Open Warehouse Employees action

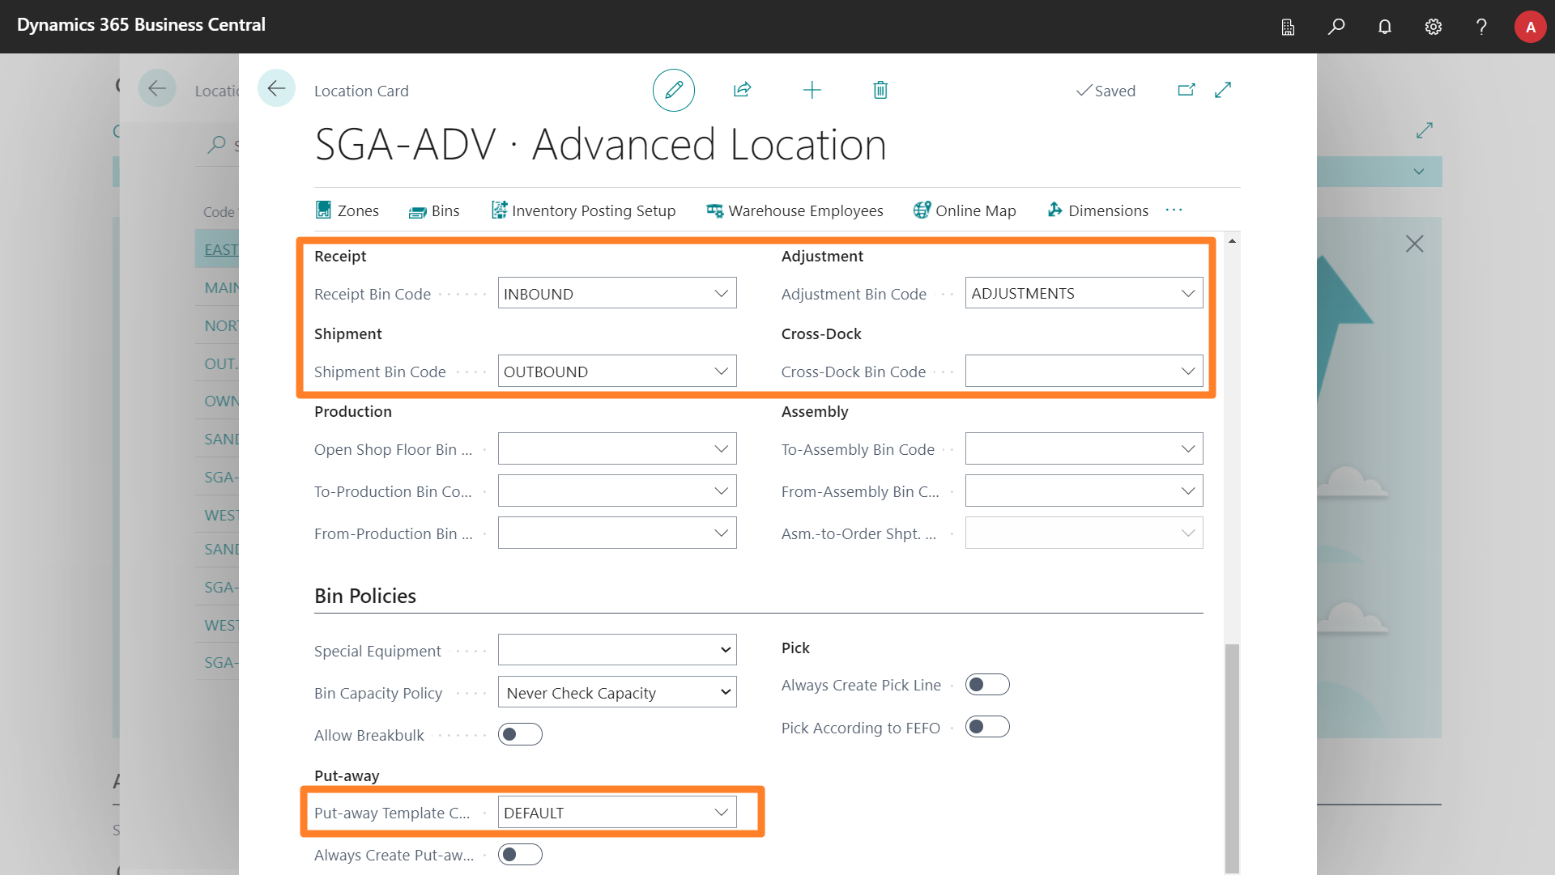coord(795,210)
